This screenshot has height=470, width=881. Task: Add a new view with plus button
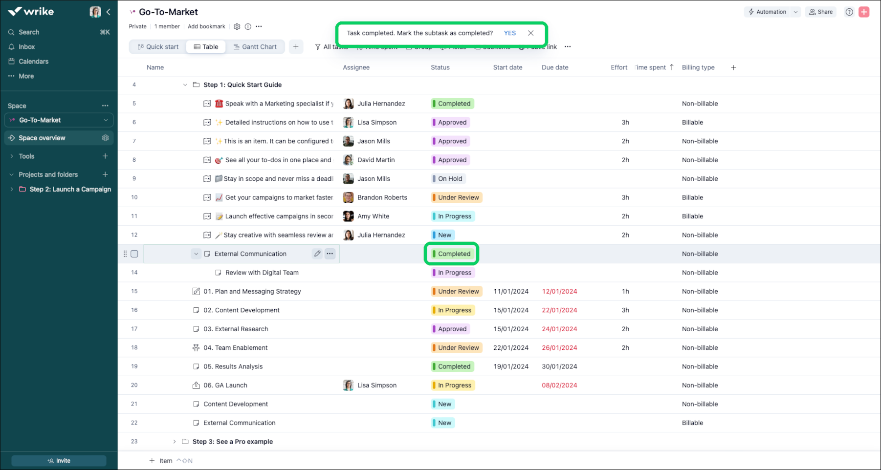click(296, 47)
